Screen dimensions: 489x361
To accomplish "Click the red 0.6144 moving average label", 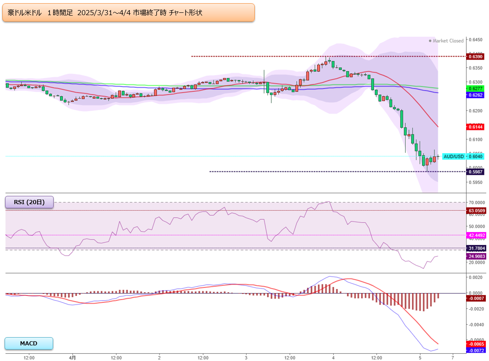I will [474, 127].
